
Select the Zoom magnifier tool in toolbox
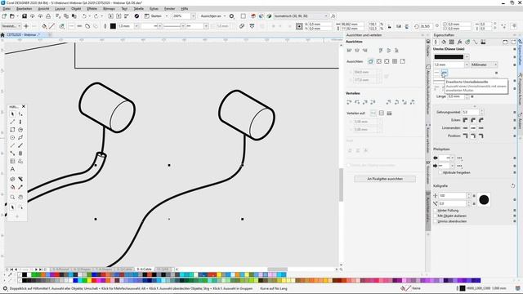click(x=12, y=197)
